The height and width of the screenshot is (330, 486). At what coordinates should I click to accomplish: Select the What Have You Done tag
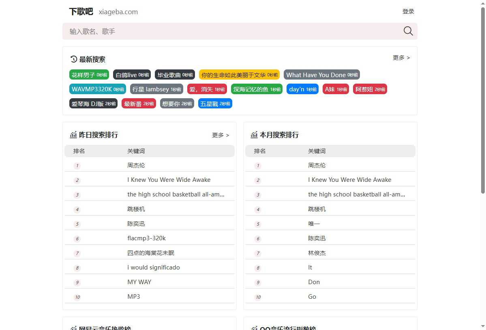click(x=322, y=75)
